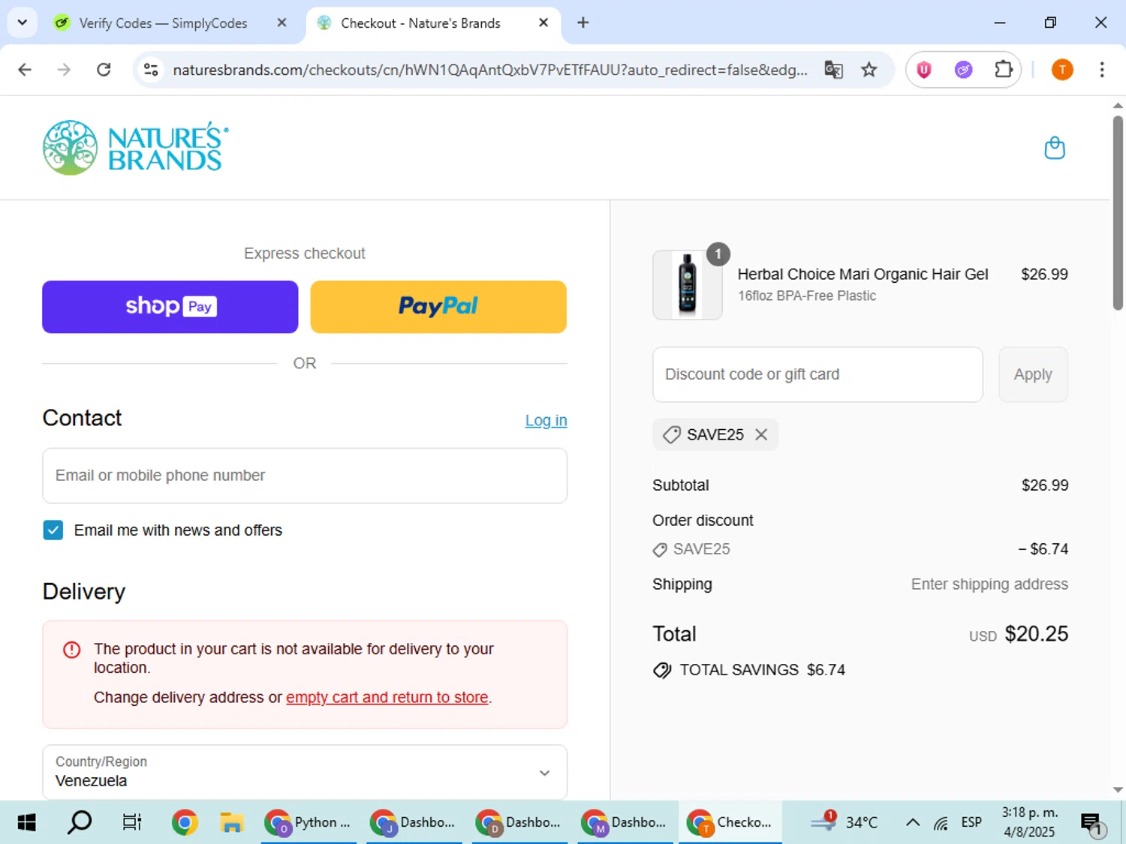Open the purple round extension icon
The width and height of the screenshot is (1126, 844).
(963, 70)
